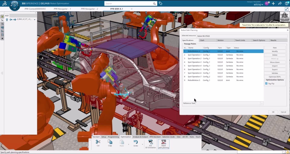Click the Move down button
The width and height of the screenshot is (290, 154).
[x=275, y=62]
